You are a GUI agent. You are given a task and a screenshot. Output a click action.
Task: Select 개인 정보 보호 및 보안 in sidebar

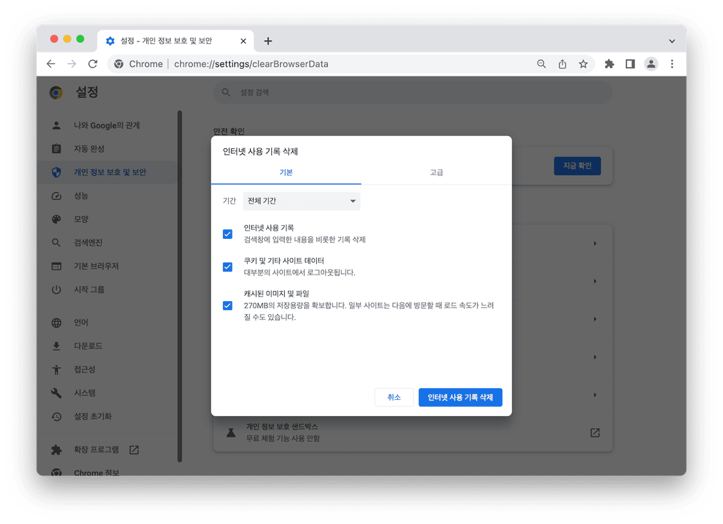[x=109, y=172]
